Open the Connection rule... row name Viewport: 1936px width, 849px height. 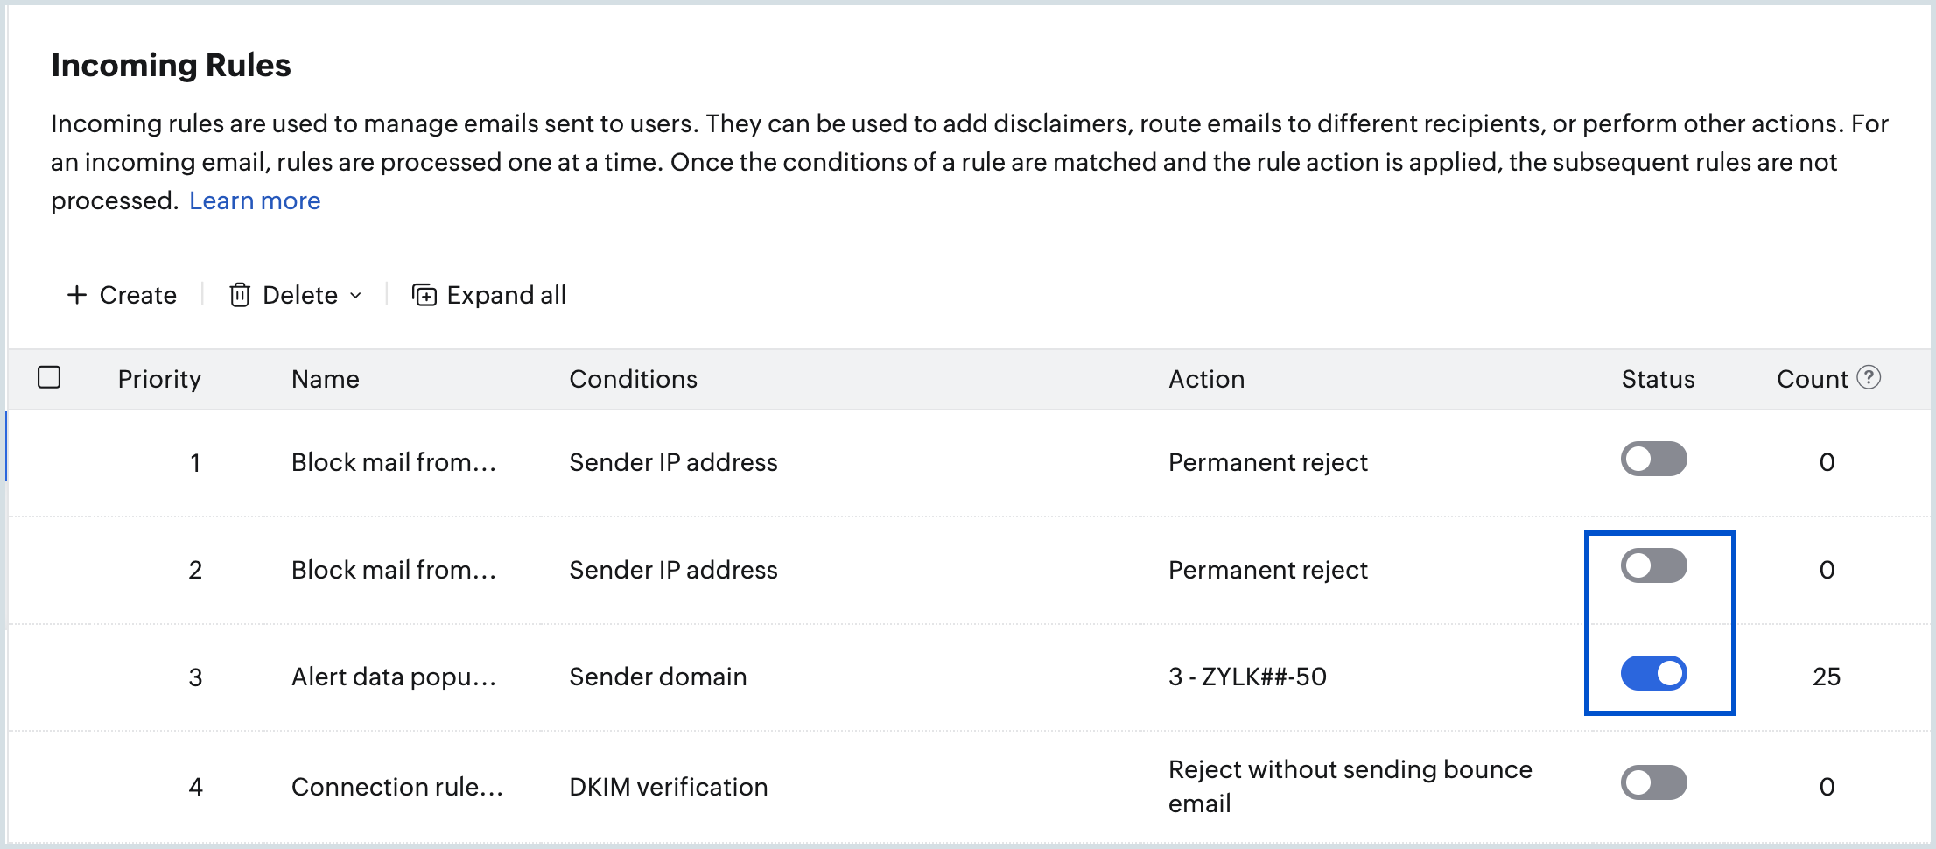click(397, 787)
